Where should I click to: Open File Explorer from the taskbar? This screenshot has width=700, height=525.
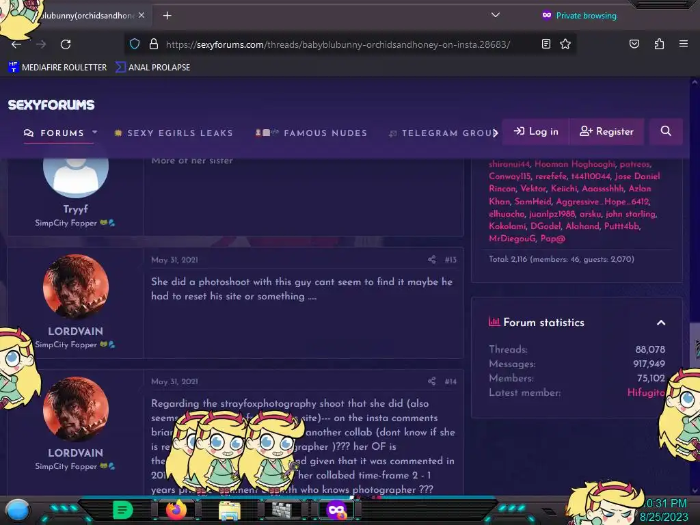[x=230, y=510]
